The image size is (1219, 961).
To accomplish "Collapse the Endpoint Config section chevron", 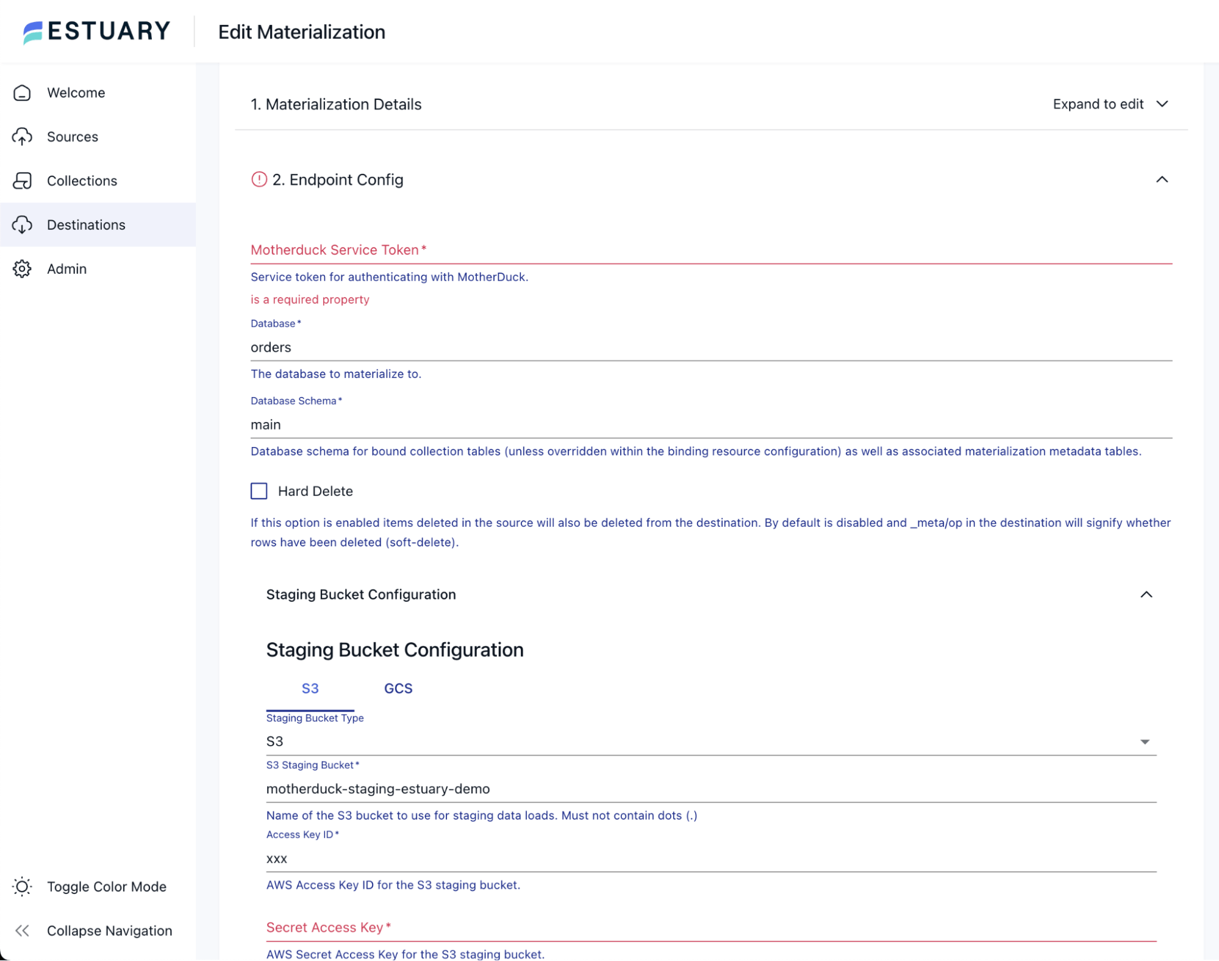I will point(1162,180).
